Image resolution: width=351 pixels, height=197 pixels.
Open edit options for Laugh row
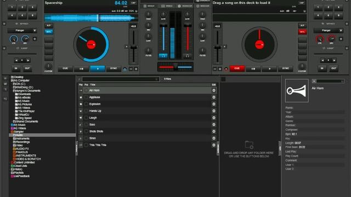click(214, 118)
